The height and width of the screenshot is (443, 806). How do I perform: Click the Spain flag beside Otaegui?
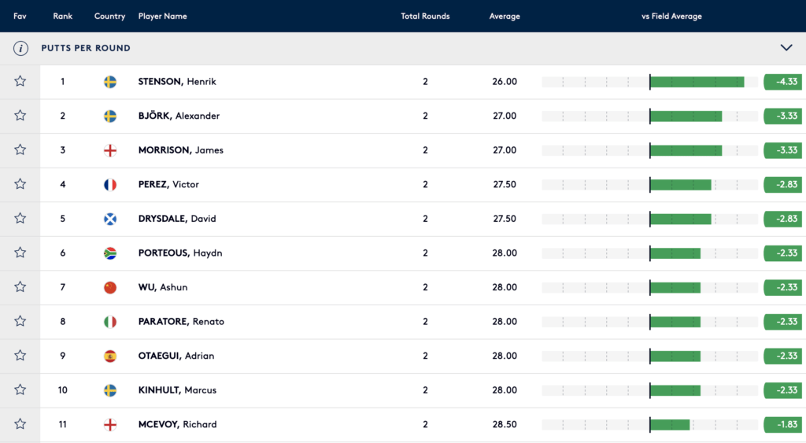(110, 356)
